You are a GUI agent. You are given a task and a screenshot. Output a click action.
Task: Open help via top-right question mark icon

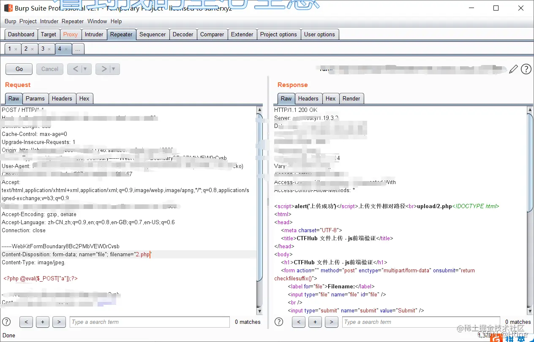526,69
